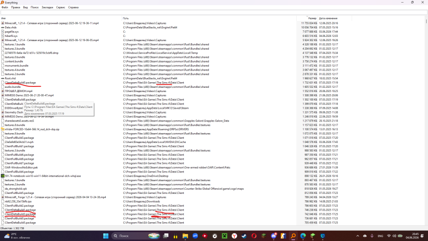The width and height of the screenshot is (428, 241).
Task: Select textures.4.bundle file name
Action: coord(15,70)
